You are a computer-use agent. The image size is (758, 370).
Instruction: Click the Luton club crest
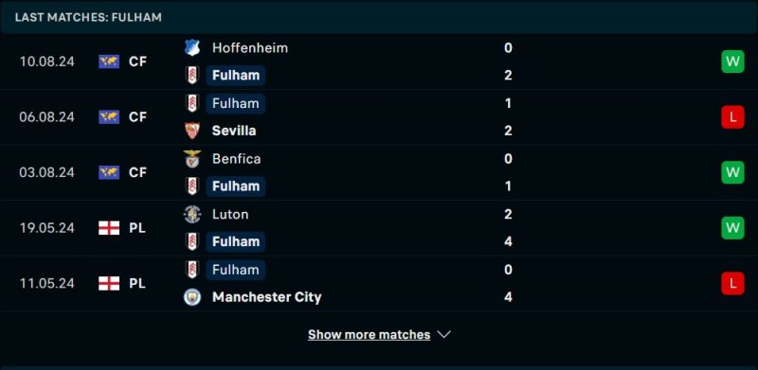192,214
